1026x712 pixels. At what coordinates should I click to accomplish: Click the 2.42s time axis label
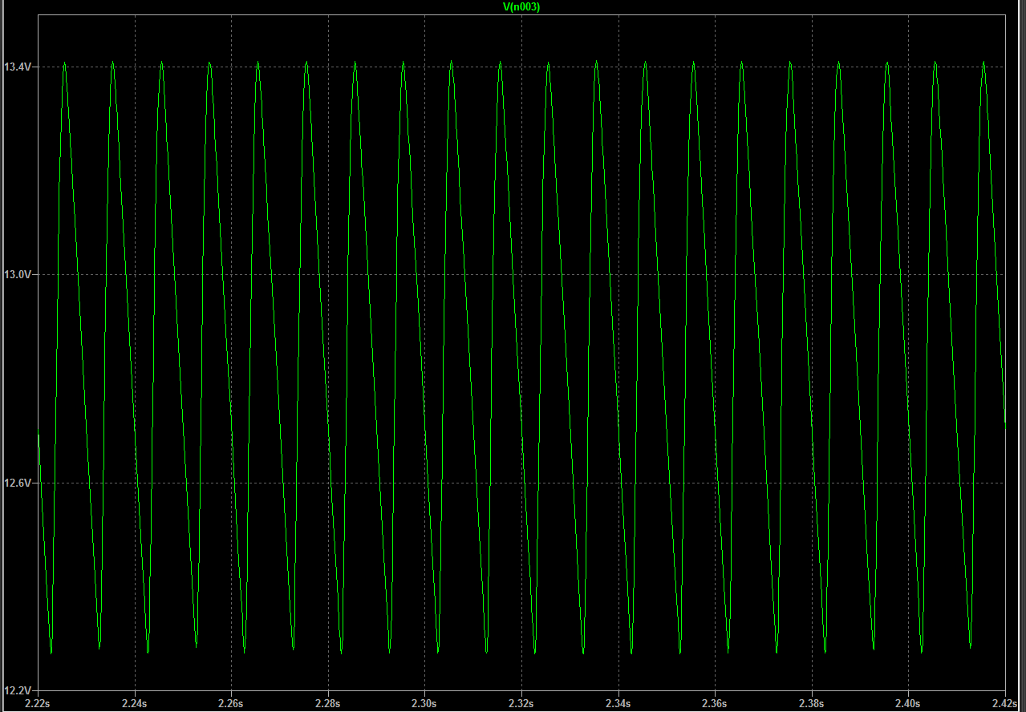point(1004,703)
